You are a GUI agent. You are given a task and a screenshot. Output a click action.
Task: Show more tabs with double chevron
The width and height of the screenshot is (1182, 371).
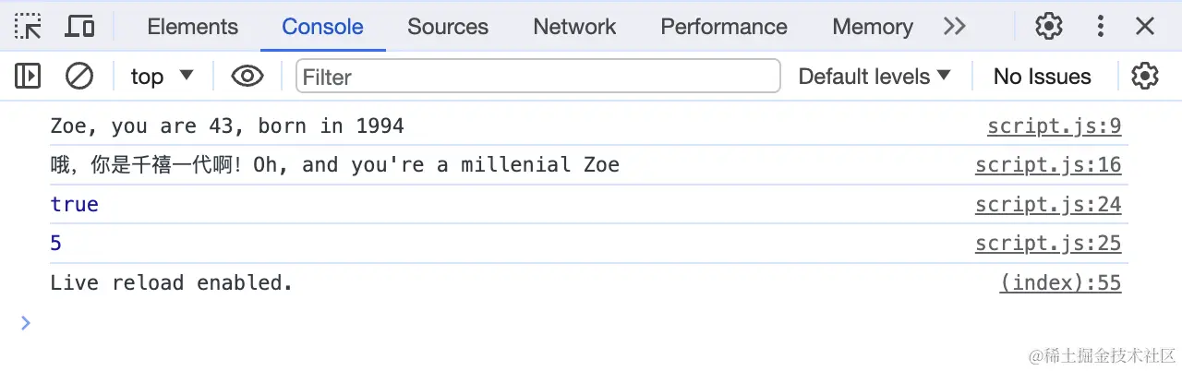click(x=955, y=26)
